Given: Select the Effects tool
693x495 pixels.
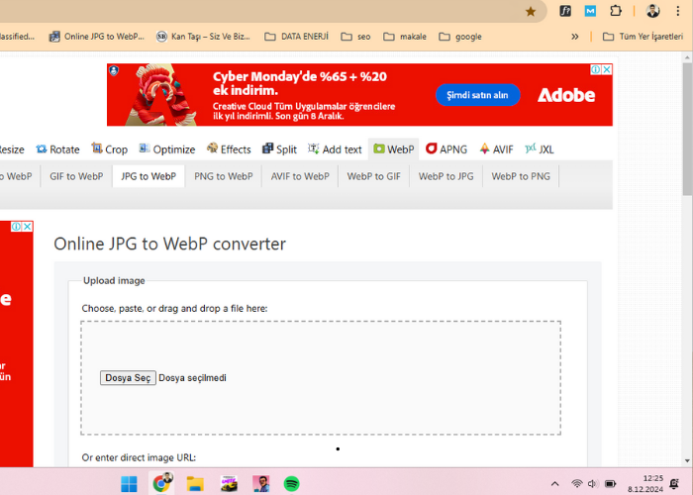Looking at the screenshot, I should pyautogui.click(x=229, y=149).
